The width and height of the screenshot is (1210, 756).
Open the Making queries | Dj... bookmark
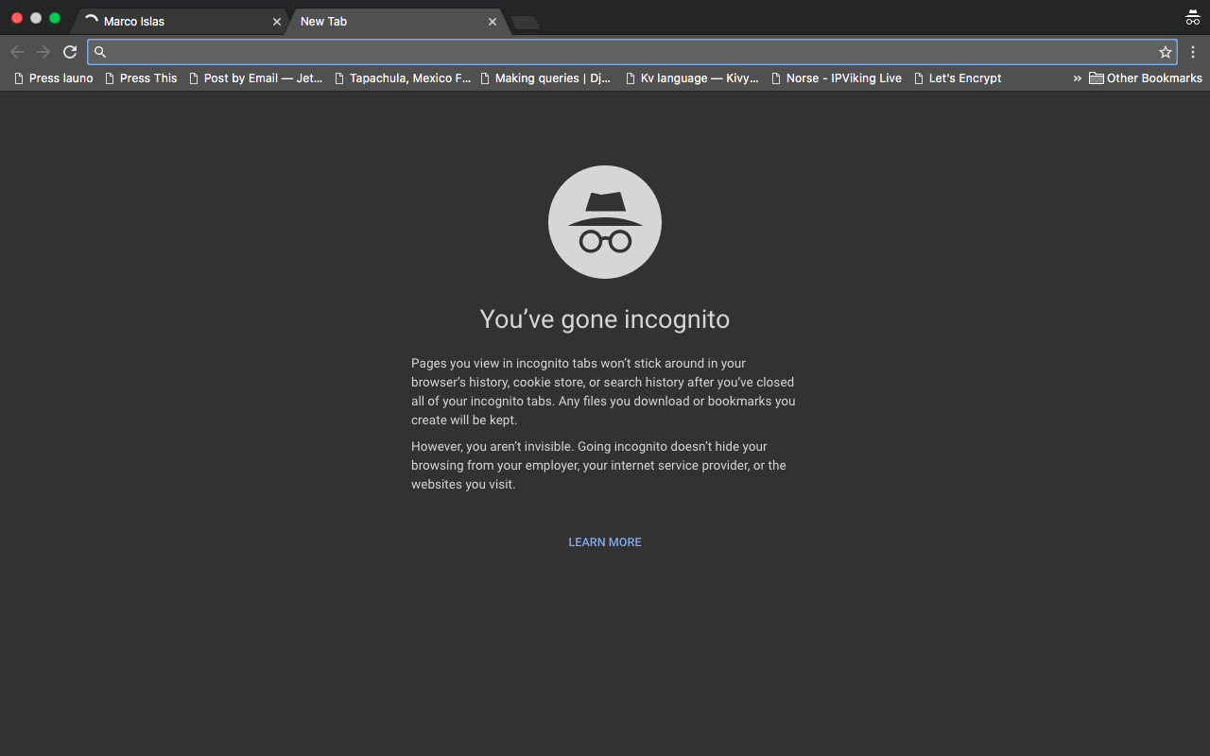[545, 78]
